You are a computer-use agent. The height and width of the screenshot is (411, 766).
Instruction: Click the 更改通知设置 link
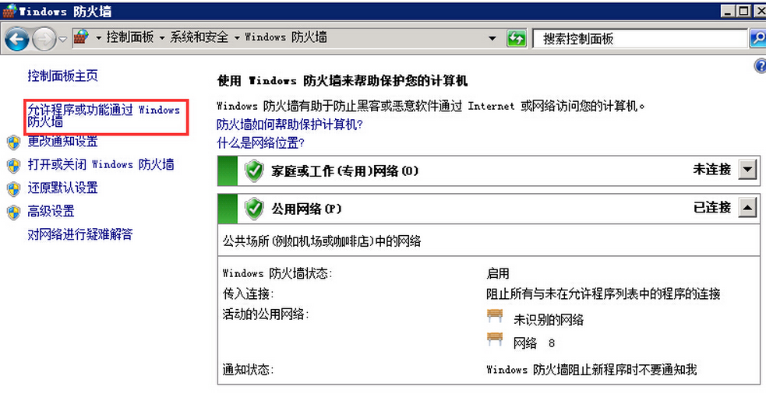(63, 142)
